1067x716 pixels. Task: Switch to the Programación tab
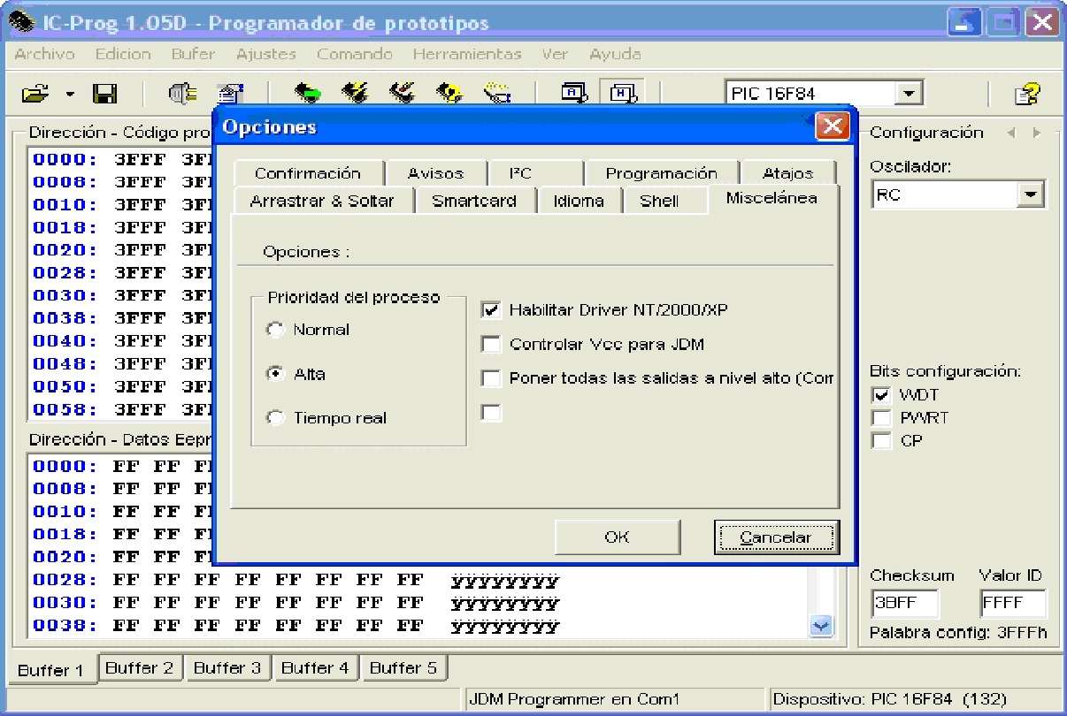click(x=661, y=174)
